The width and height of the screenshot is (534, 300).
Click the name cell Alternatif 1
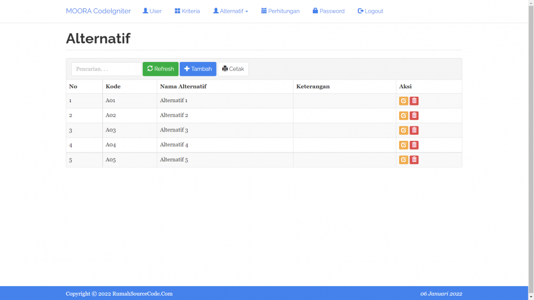(x=225, y=101)
